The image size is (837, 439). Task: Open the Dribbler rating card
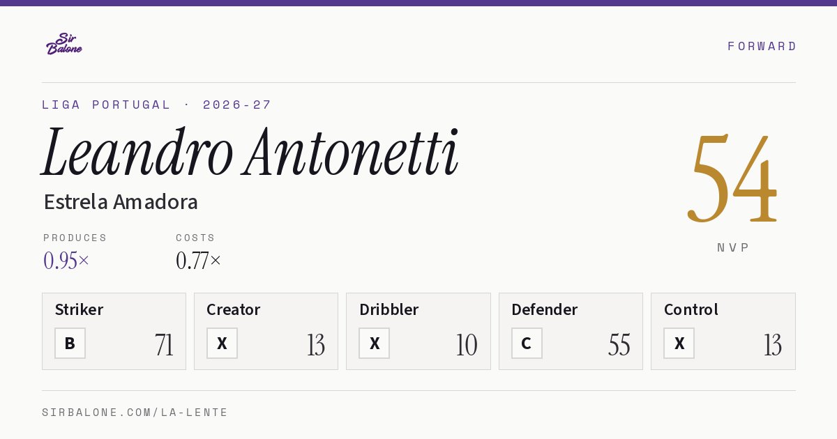coord(418,331)
